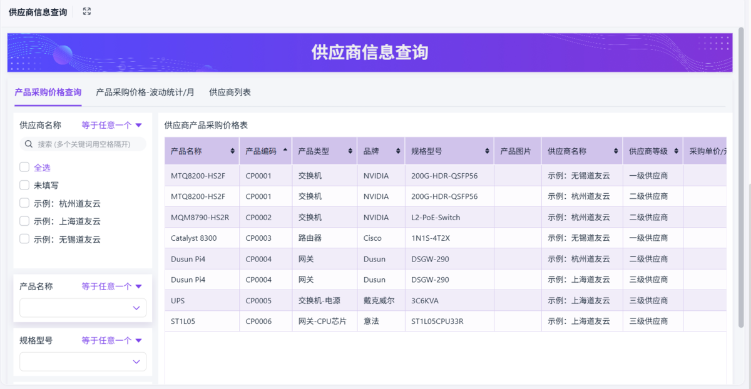Select the 未填写 checkbox
Screen dimensions: 751x389
click(x=24, y=185)
